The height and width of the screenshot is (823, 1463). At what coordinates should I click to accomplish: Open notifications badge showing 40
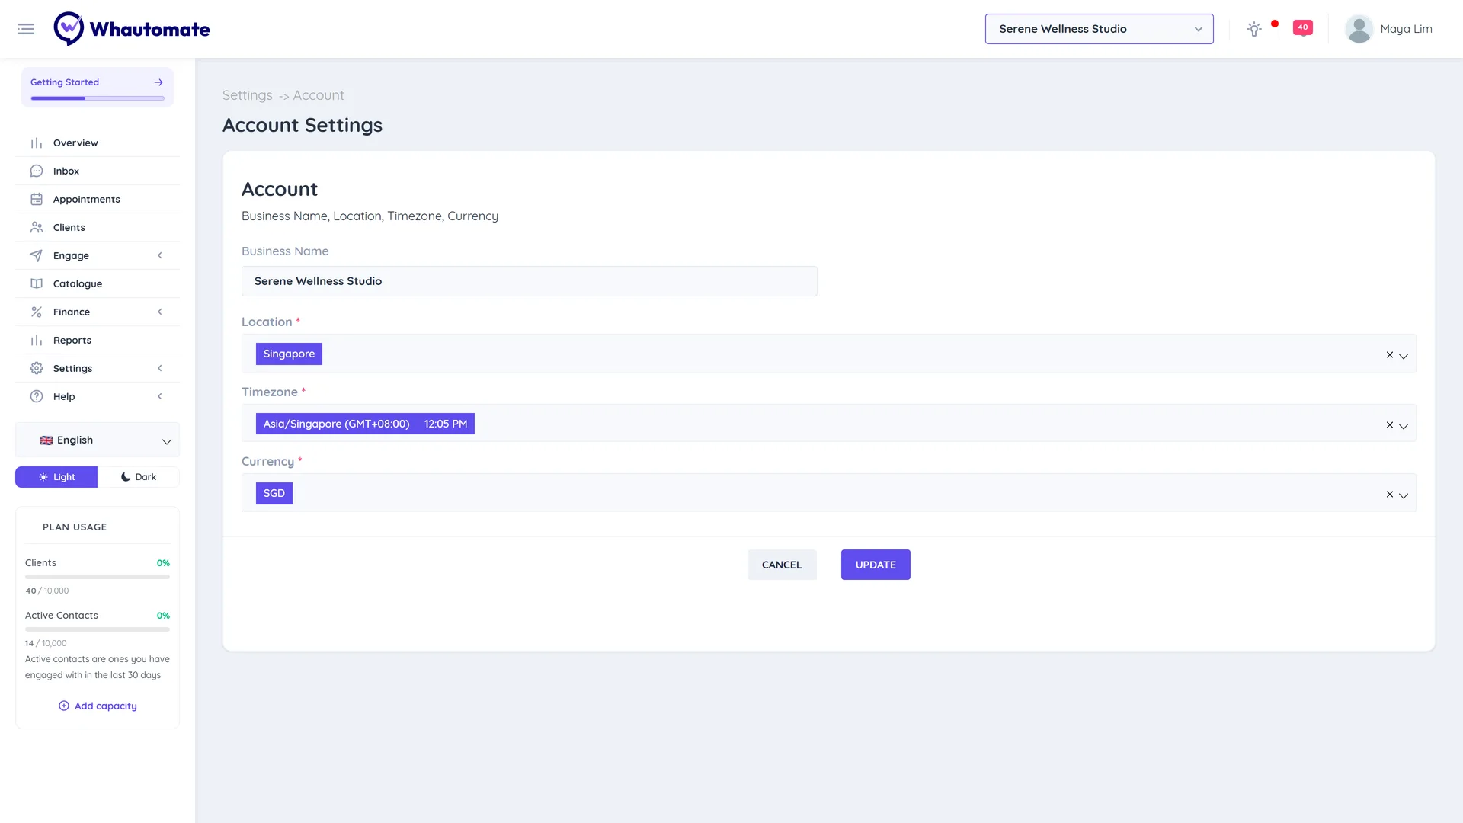(x=1303, y=27)
